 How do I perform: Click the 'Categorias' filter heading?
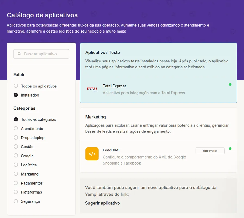[24, 108]
